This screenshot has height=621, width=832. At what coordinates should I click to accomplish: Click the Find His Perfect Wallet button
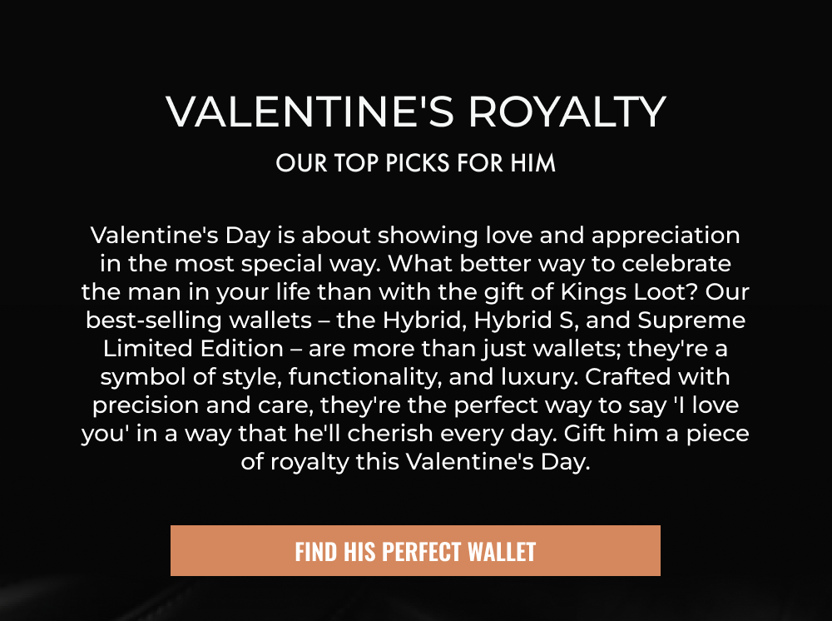coord(415,551)
